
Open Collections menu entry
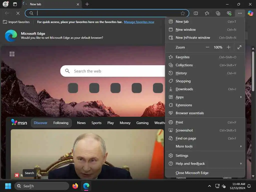[x=205, y=65]
